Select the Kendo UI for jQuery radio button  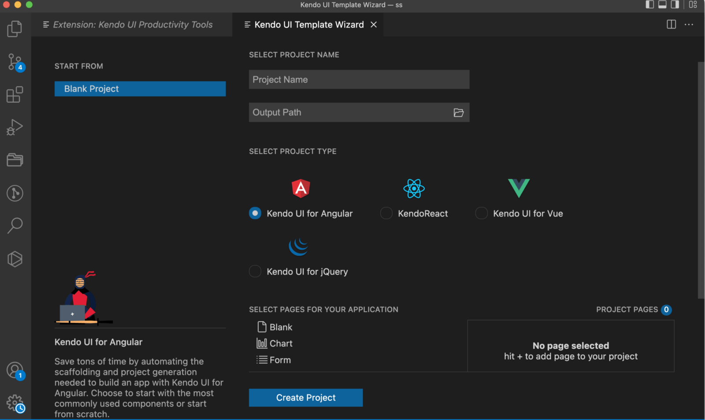pyautogui.click(x=255, y=271)
